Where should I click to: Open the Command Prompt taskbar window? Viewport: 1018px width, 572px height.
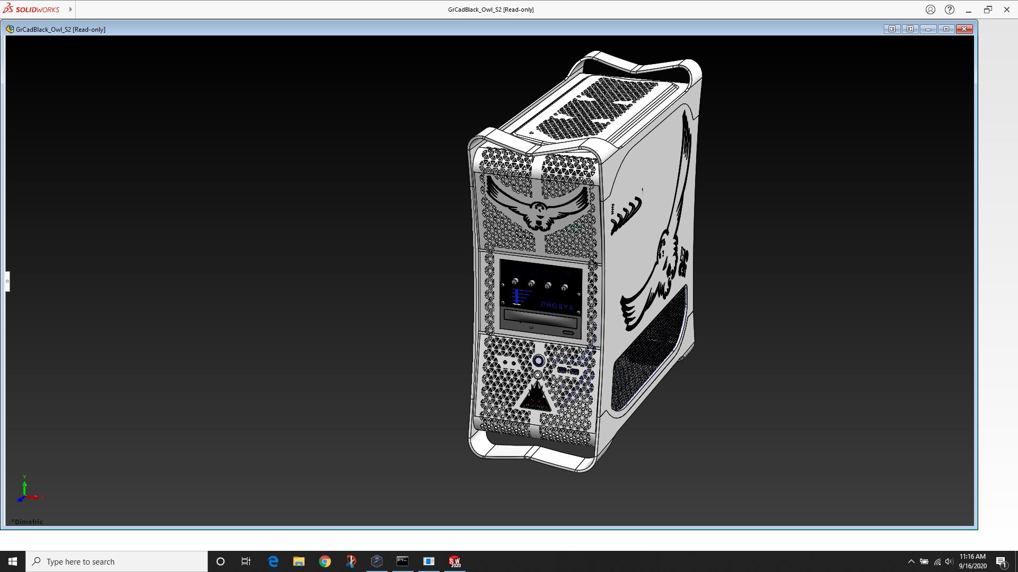(x=402, y=561)
